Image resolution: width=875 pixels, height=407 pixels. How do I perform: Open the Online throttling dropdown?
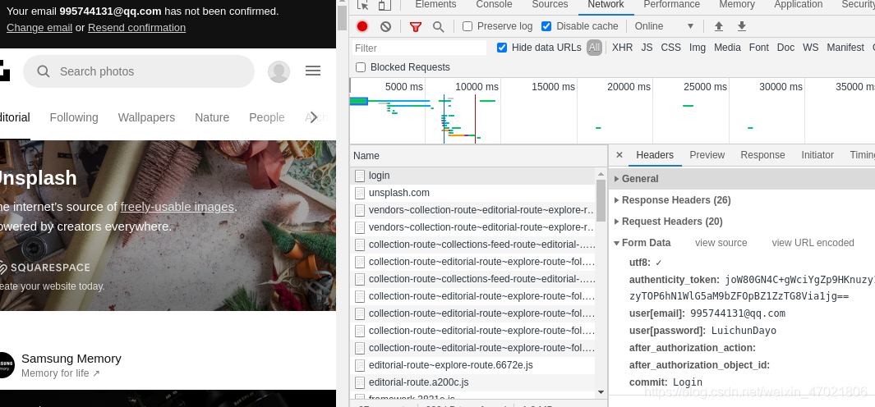pos(664,26)
